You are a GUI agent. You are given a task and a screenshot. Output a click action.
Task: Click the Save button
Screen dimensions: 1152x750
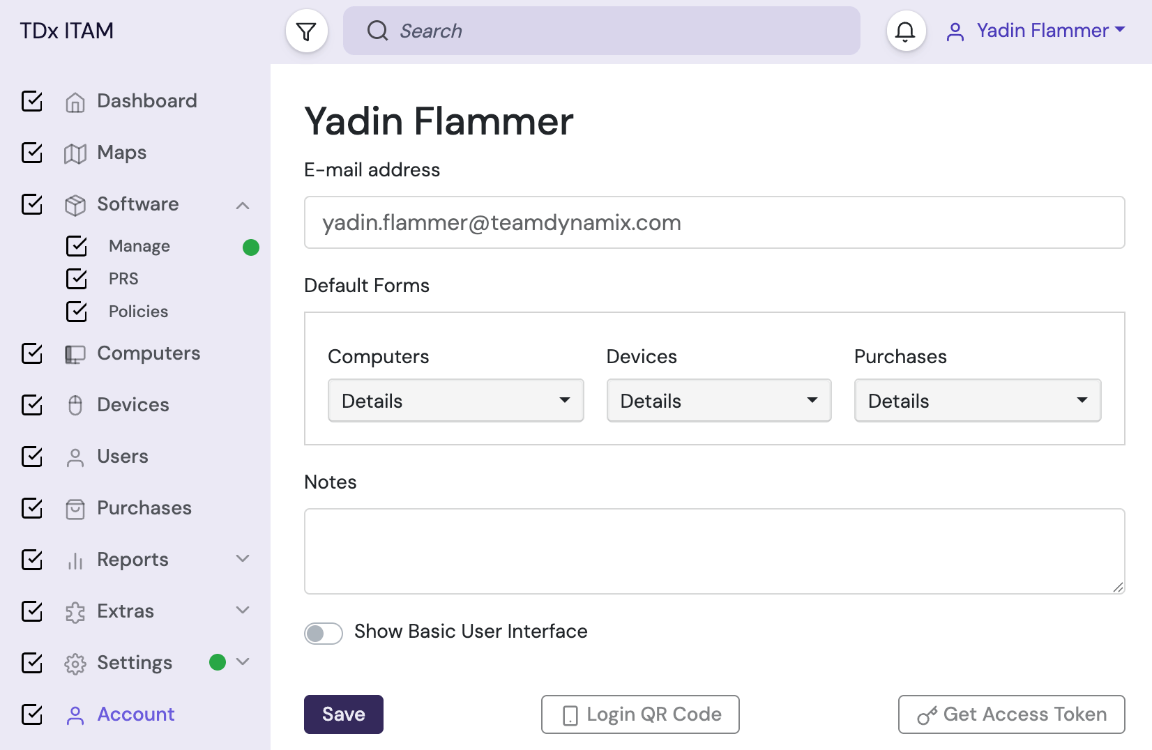point(343,714)
